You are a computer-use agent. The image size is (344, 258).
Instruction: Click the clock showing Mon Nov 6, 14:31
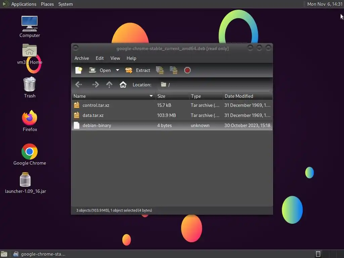pos(325,4)
